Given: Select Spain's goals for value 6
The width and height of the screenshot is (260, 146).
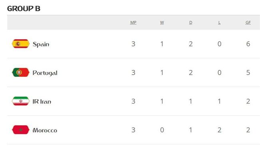Looking at the screenshot, I should click(248, 44).
